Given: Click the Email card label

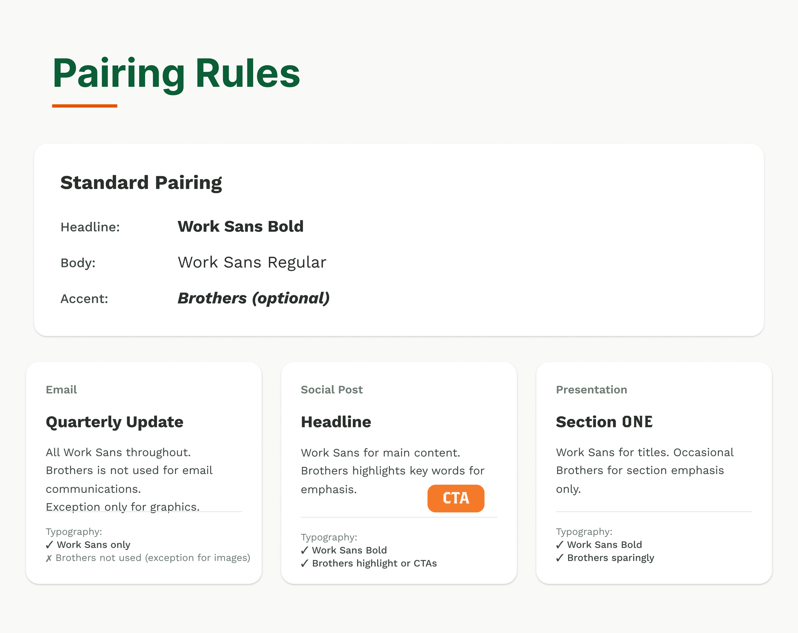Looking at the screenshot, I should click(x=61, y=389).
